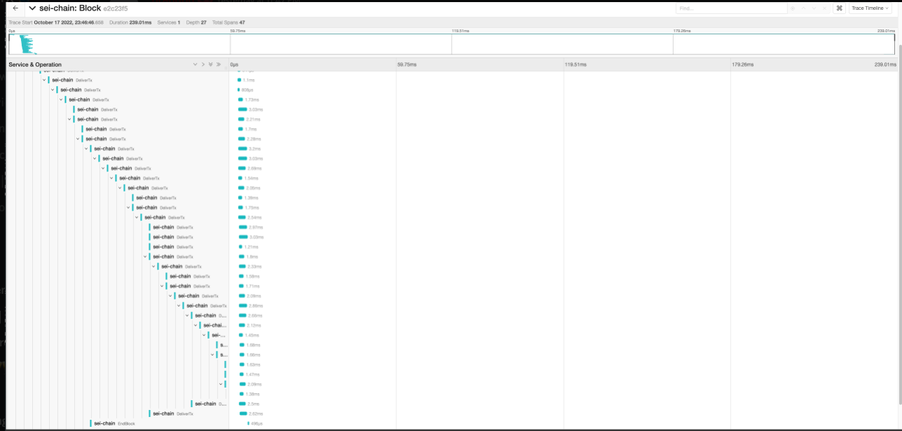Click the '59.75ms' tick label in the timeline column header

point(407,64)
